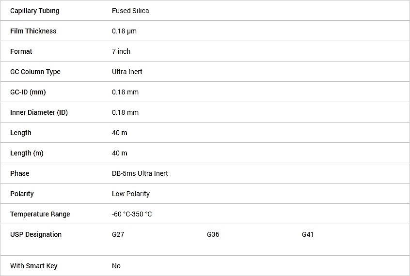
Task: Select the -60 °C-350 °C temperature range
Action: [x=132, y=215]
